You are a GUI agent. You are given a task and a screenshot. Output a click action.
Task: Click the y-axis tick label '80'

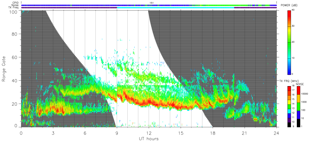(x=14, y=34)
